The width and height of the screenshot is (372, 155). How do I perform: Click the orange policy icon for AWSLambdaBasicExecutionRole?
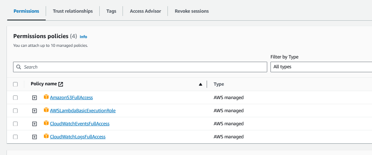point(46,110)
